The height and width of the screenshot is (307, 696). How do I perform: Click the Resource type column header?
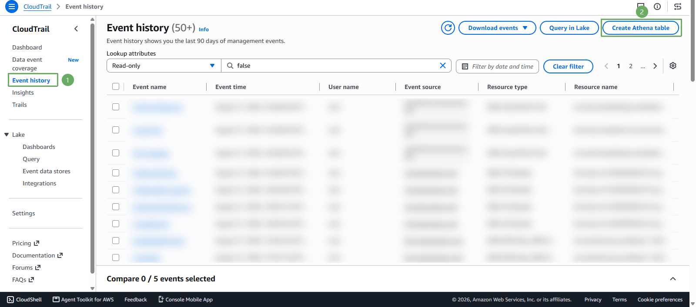[507, 87]
